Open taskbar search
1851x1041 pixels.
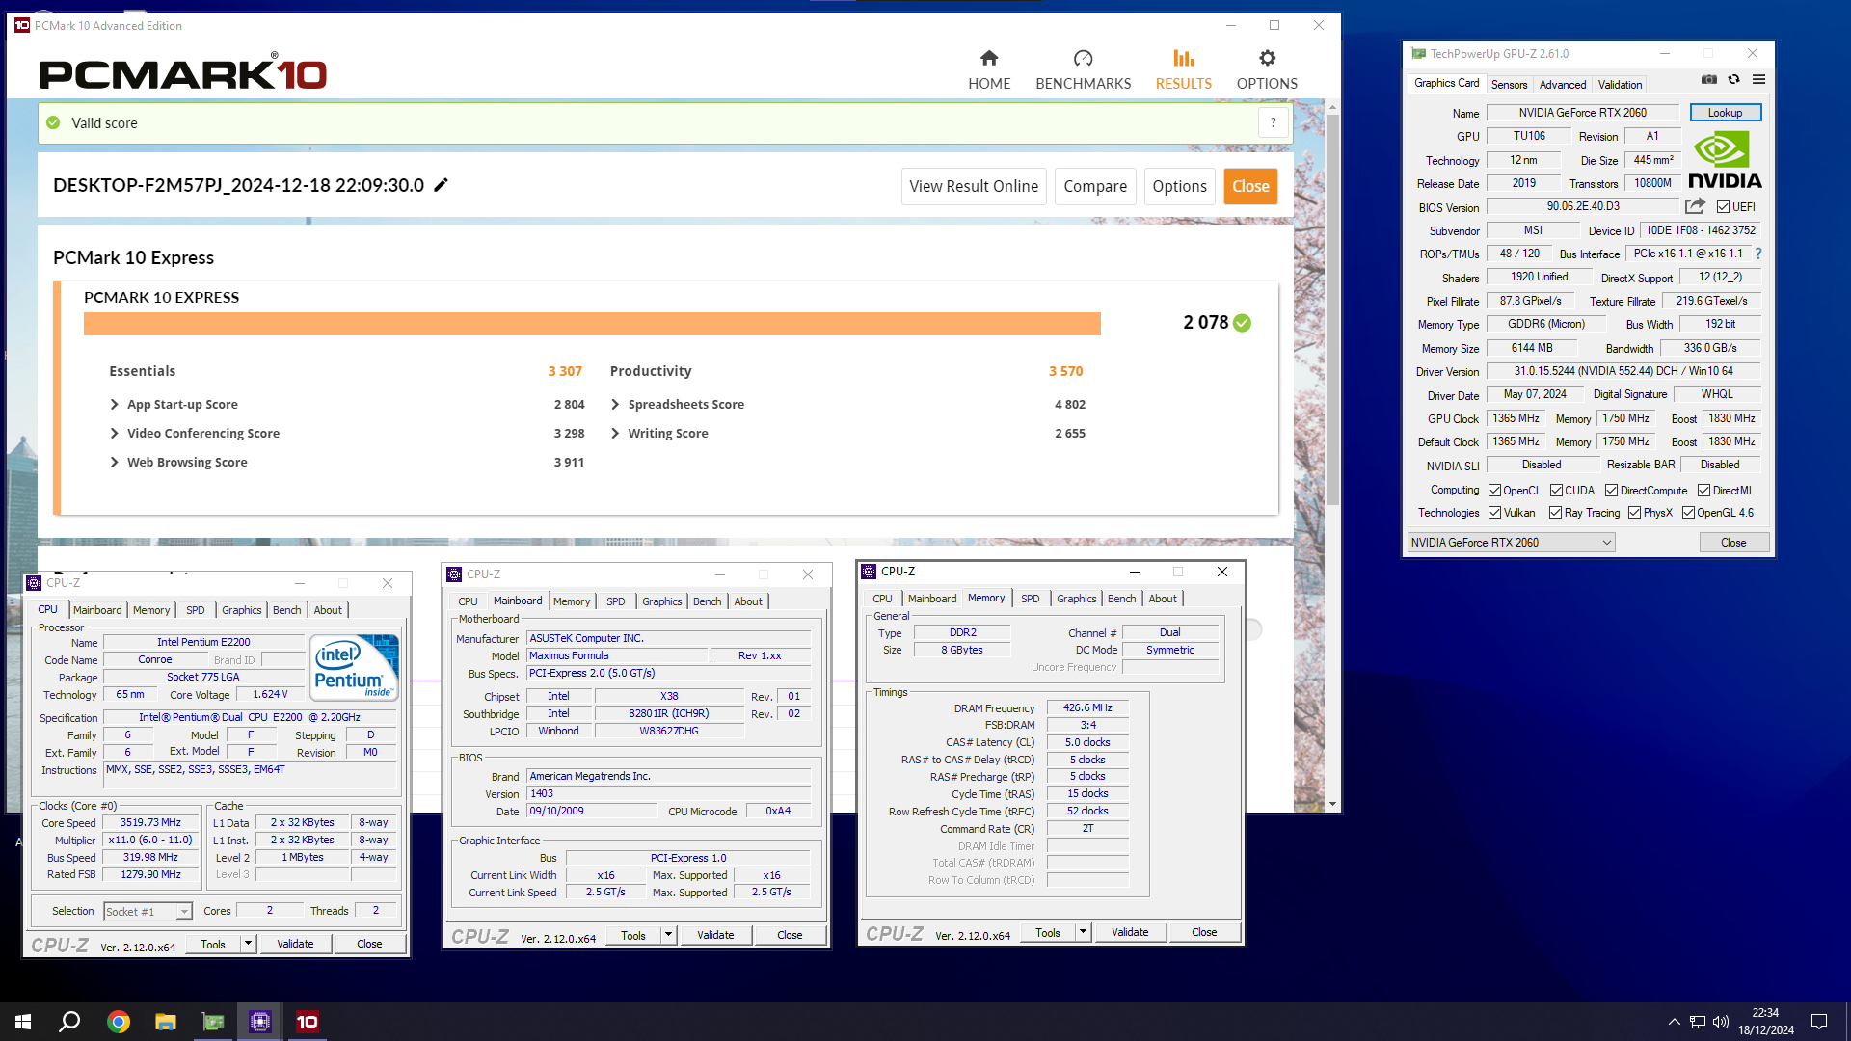pos(69,1022)
